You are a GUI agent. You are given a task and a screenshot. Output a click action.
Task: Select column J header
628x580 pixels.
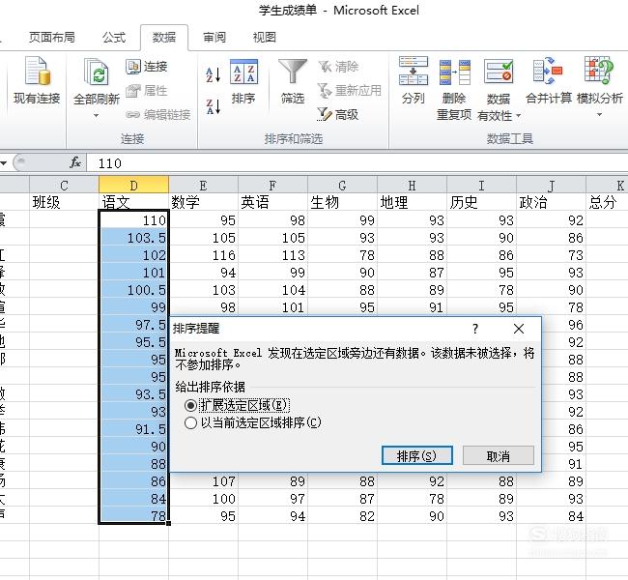coord(551,185)
